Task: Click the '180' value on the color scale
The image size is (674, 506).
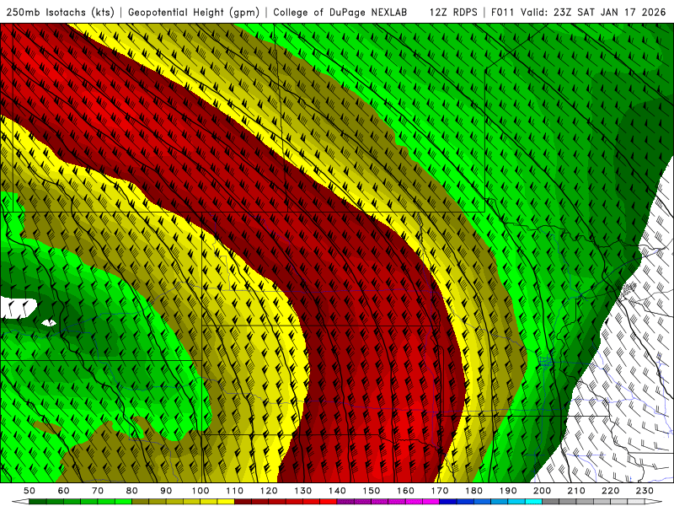Action: [473, 491]
